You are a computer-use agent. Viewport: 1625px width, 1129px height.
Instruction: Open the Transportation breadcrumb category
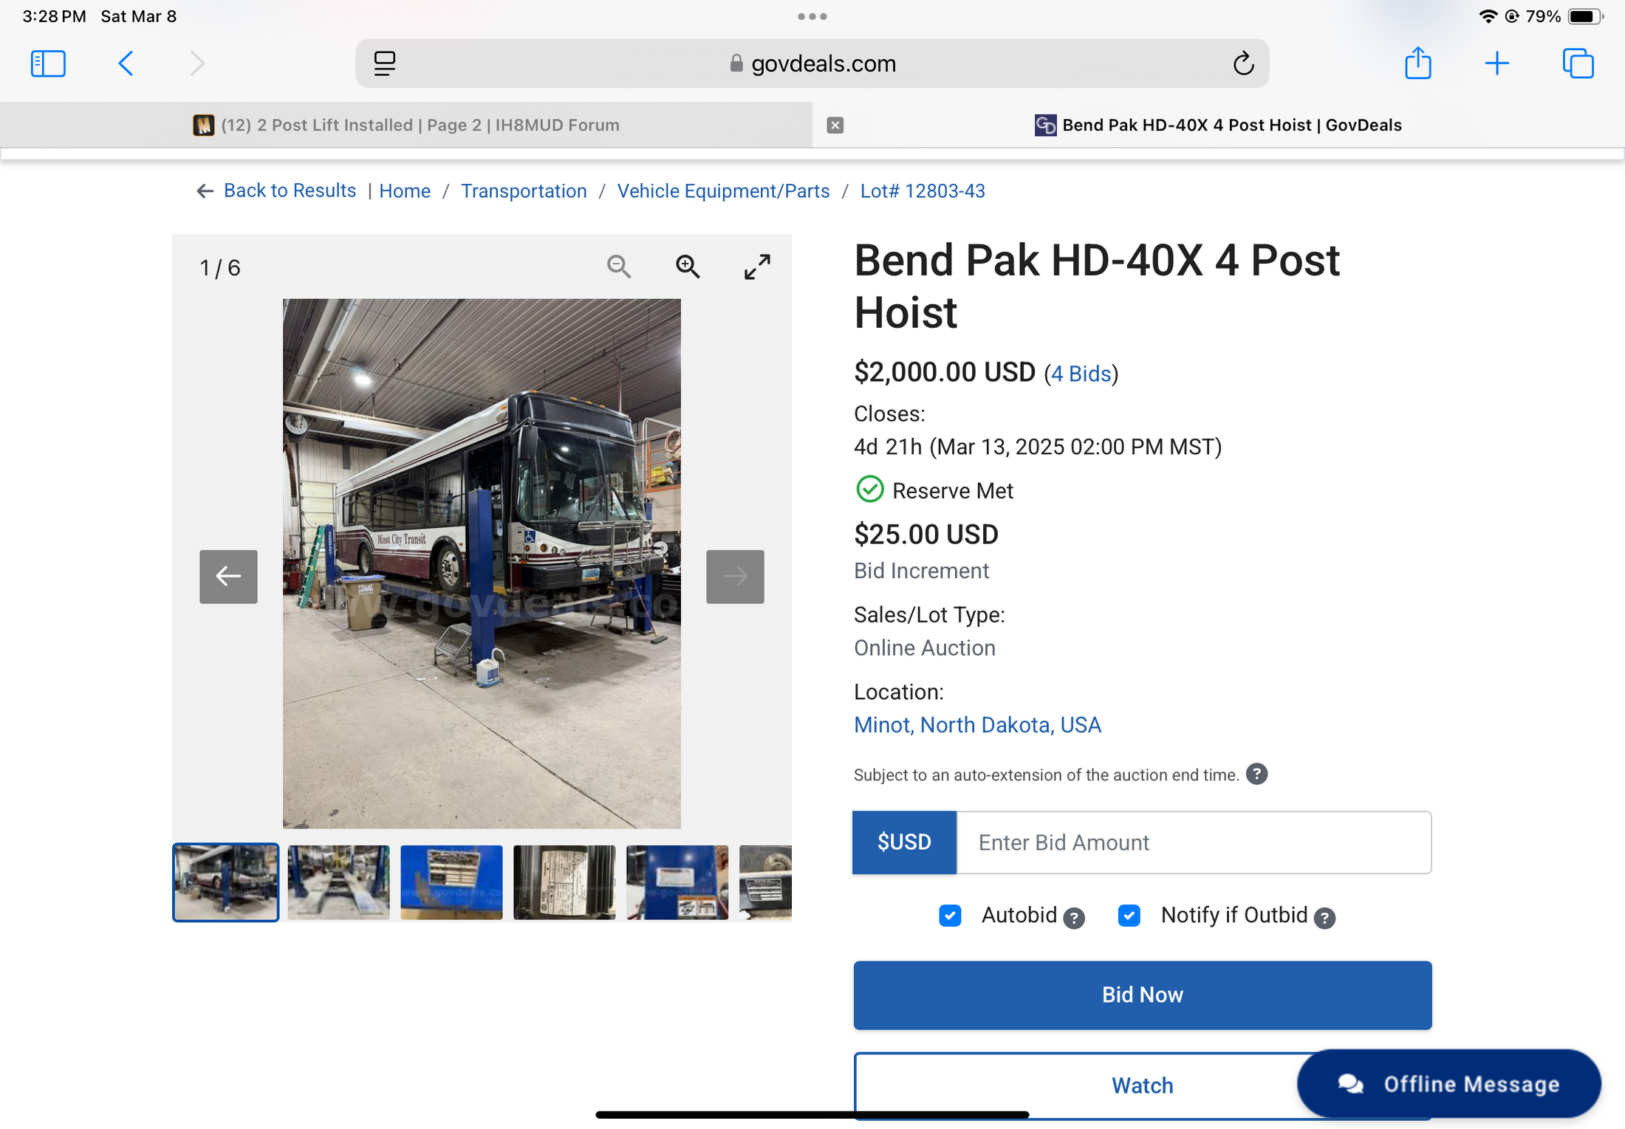524,191
